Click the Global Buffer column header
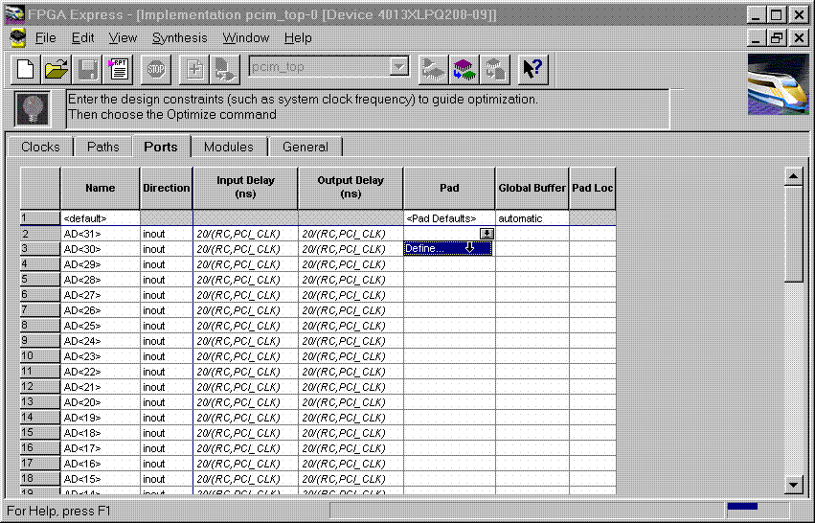The height and width of the screenshot is (523, 815). pos(532,188)
